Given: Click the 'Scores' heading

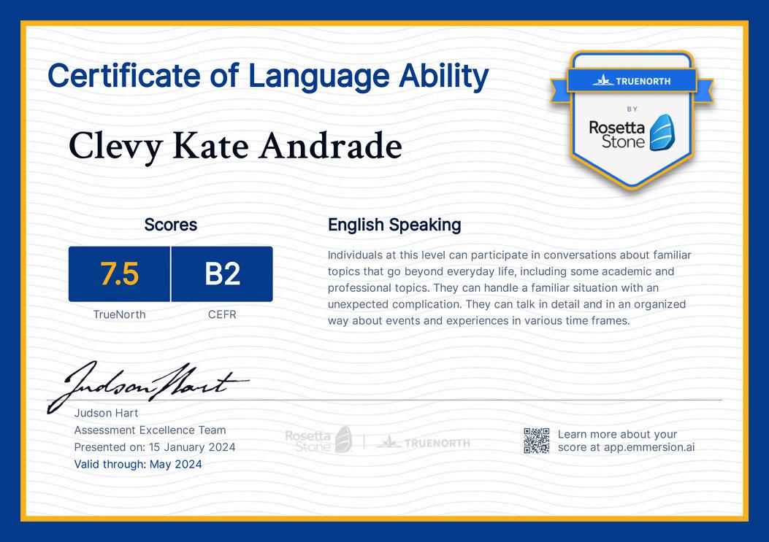Looking at the screenshot, I should pyautogui.click(x=171, y=225).
